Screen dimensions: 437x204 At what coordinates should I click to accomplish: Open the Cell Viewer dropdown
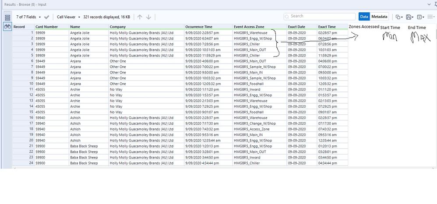68,17
